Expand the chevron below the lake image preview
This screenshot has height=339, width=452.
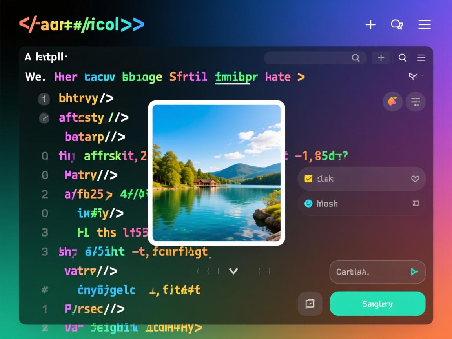233,271
